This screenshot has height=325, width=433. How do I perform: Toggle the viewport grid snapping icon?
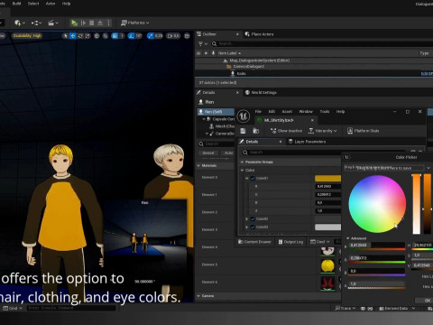click(115, 36)
